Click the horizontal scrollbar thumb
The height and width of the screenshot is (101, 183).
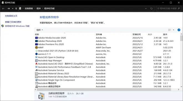104,89
